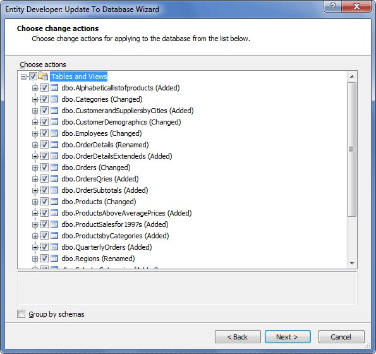Screen dimensions: 376x354
Task: Click the scrollbar down arrow
Action: click(x=352, y=264)
